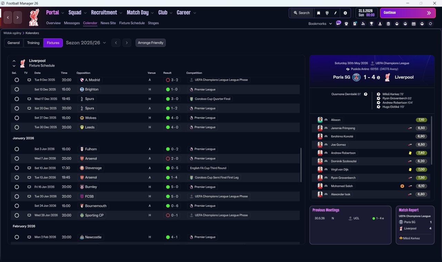Click the calendar grid icon in bookmarks bar
442x262 pixels.
click(414, 24)
